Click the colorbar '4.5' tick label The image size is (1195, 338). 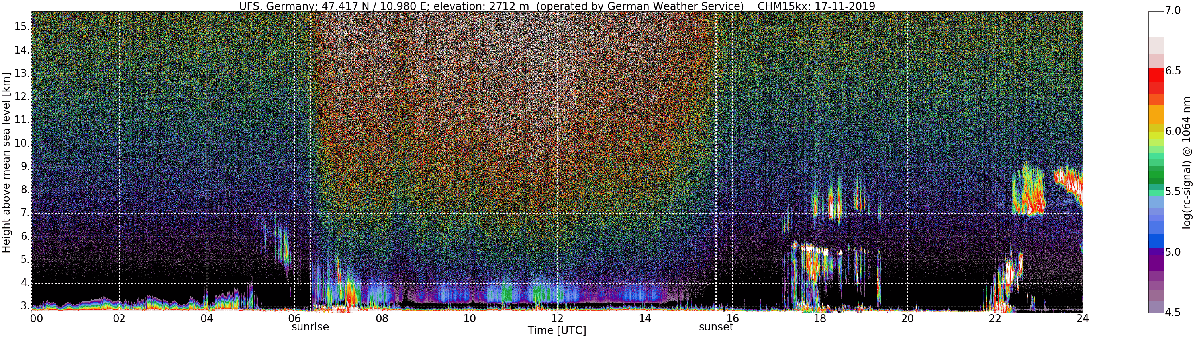point(1173,313)
